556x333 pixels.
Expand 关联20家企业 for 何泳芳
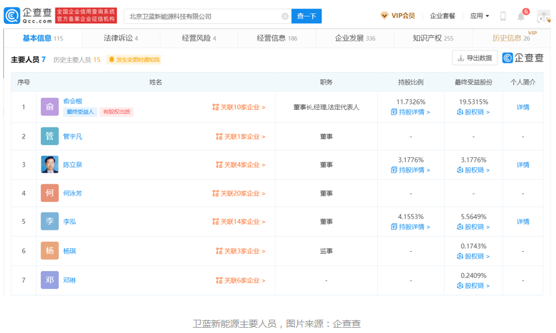coord(239,194)
